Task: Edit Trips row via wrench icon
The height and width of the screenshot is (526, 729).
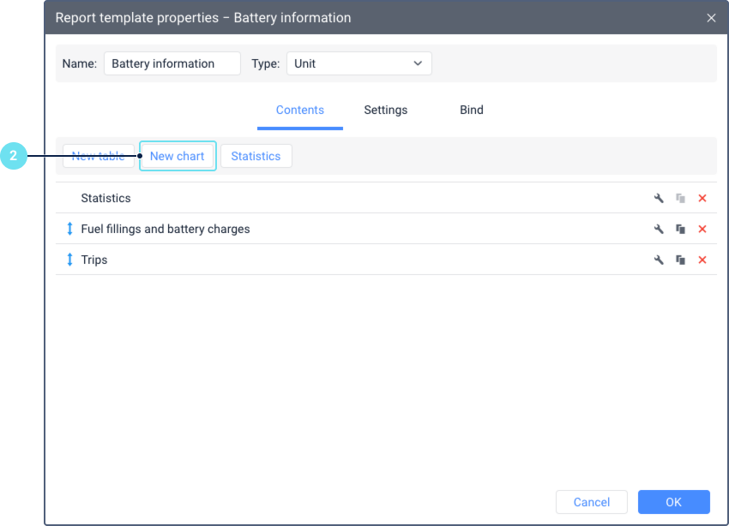Action: 659,260
